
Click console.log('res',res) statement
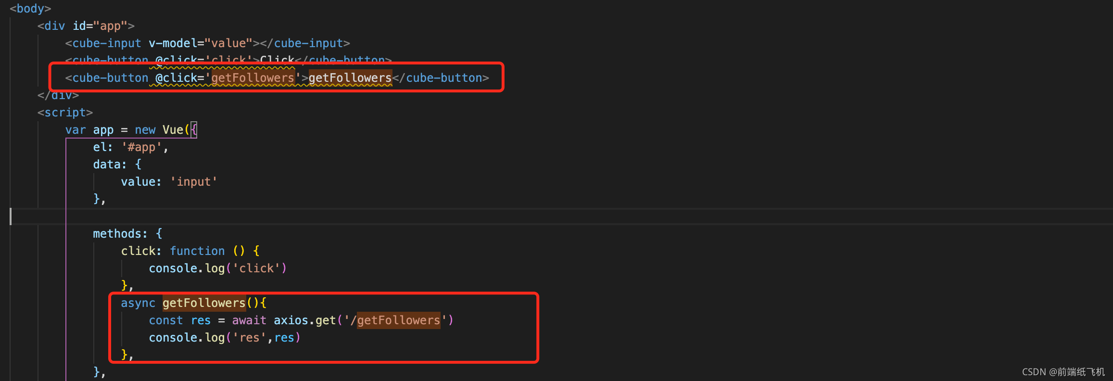pos(225,338)
